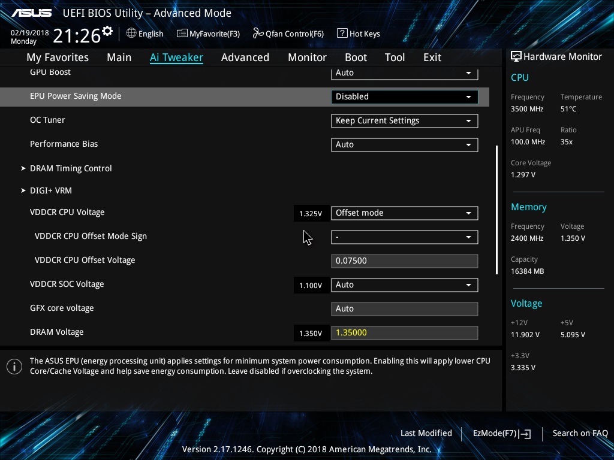Image resolution: width=614 pixels, height=460 pixels.
Task: Click the +5V reading 5.095 V
Action: click(x=573, y=335)
